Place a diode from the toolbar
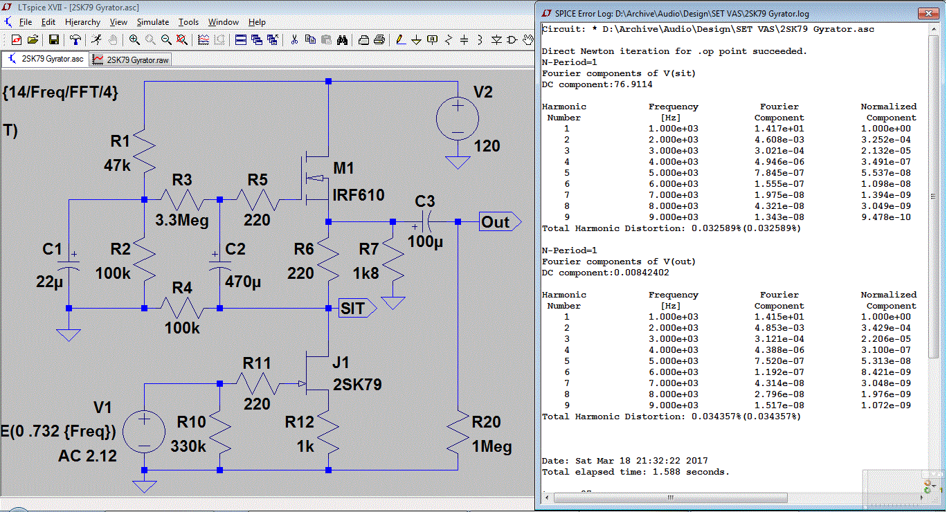Image resolution: width=947 pixels, height=512 pixels. point(496,40)
